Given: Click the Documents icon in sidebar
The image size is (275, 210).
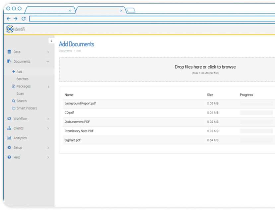Looking at the screenshot, I should pyautogui.click(x=9, y=61).
